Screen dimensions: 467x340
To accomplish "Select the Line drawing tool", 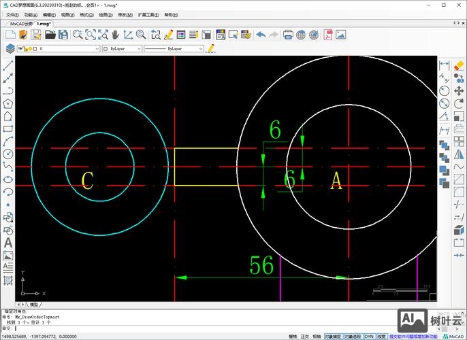I will click(8, 66).
